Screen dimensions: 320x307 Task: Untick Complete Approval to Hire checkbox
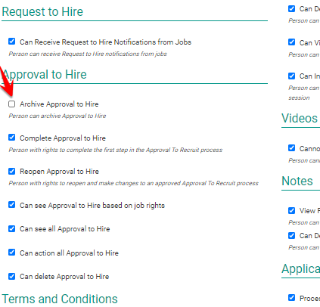(x=11, y=138)
